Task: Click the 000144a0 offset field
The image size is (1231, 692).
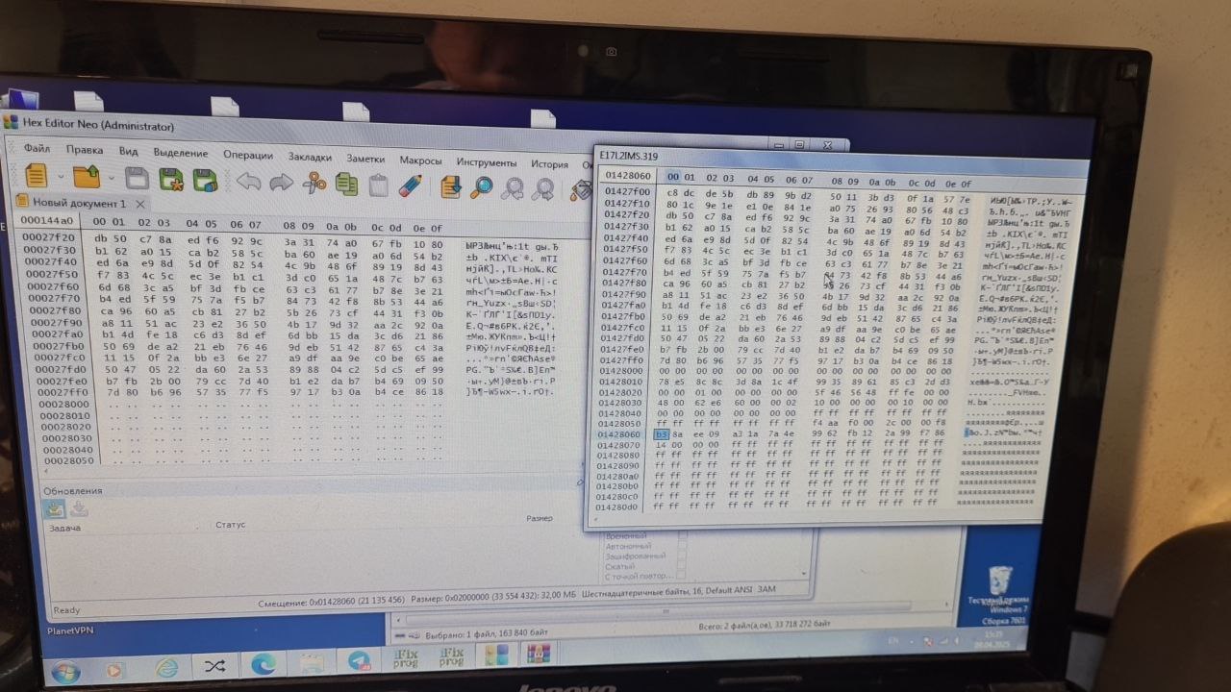Action: click(x=47, y=221)
